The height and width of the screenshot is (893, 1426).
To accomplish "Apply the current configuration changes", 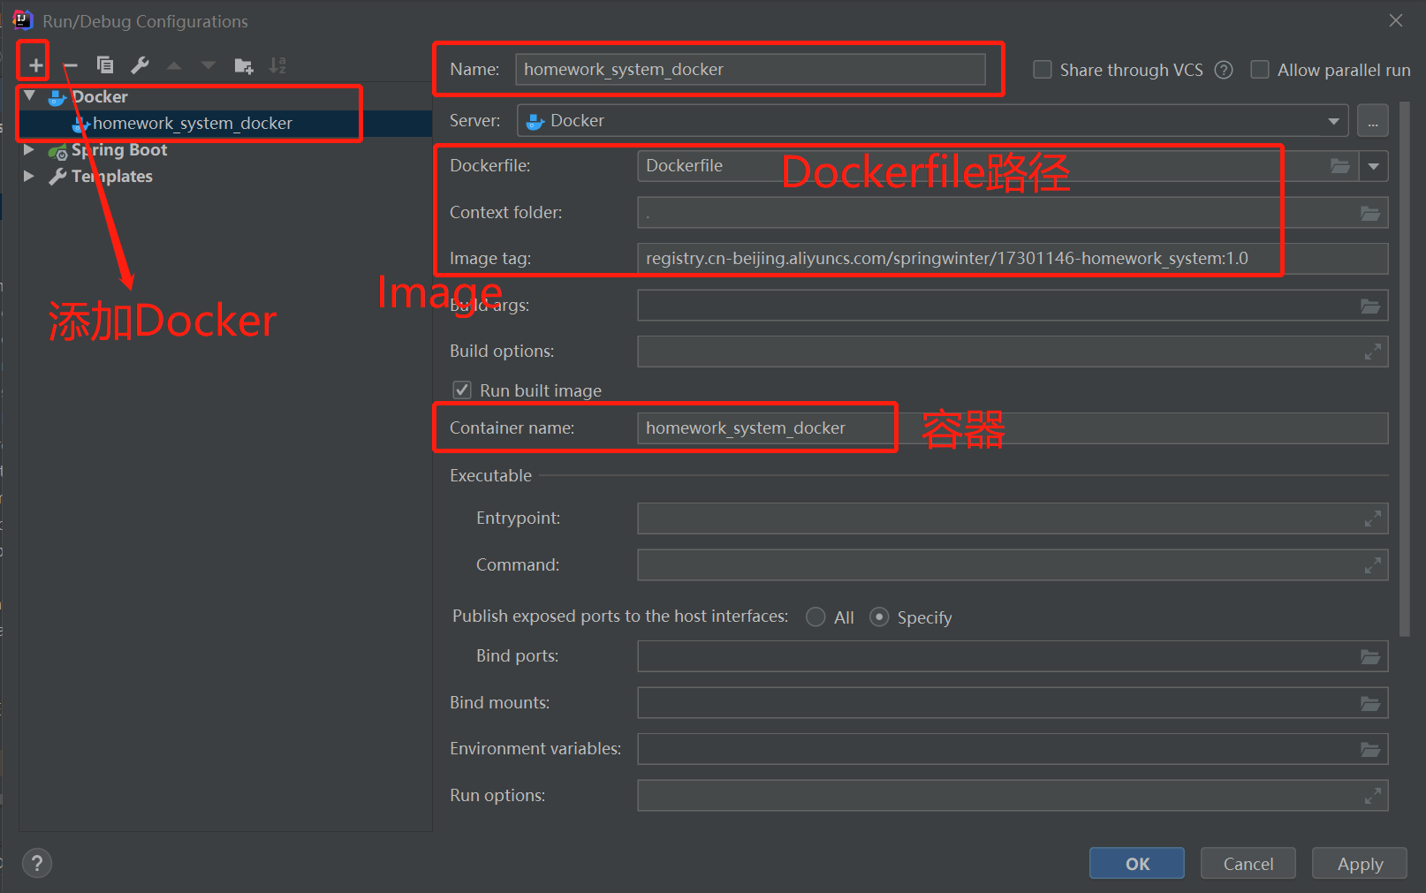I will click(1358, 863).
